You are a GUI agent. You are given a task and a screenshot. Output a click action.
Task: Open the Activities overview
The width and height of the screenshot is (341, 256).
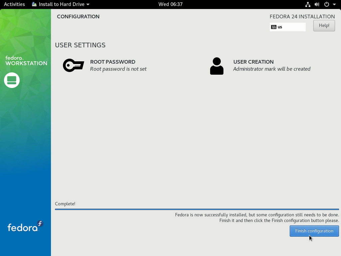point(14,4)
